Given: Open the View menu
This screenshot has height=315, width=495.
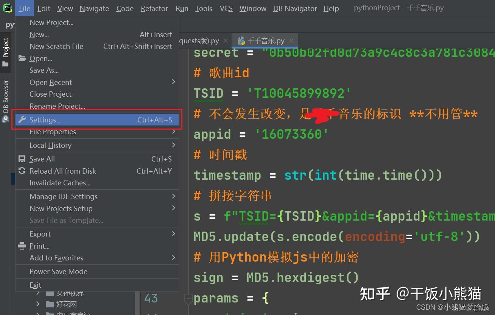Looking at the screenshot, I should pyautogui.click(x=65, y=8).
